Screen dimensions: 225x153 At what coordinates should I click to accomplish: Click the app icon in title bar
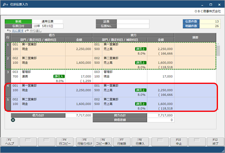point(5,5)
